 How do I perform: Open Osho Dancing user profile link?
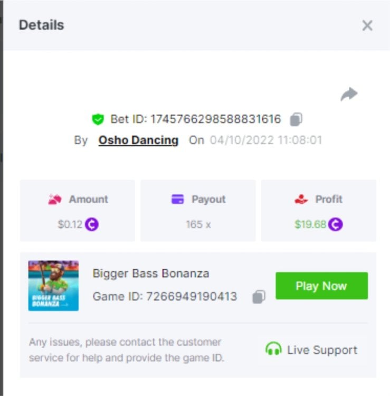coord(138,140)
